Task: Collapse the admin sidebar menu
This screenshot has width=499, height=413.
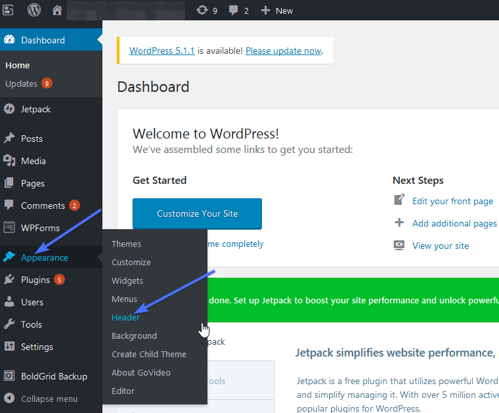Action: click(49, 399)
